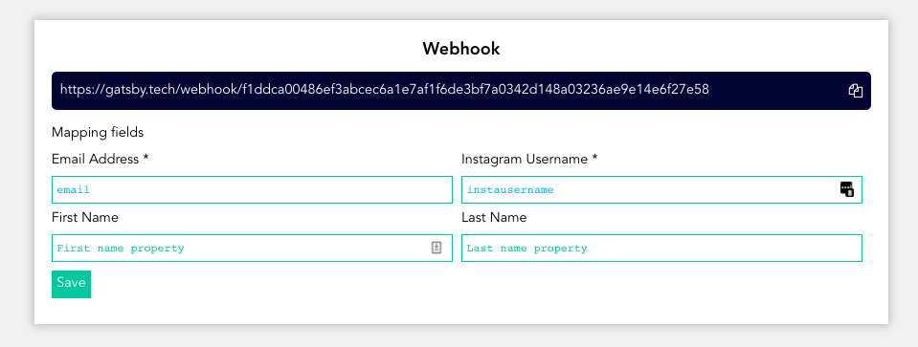Screen dimensions: 918x347
Task: Focus the Email Address mapping input
Action: (252, 190)
